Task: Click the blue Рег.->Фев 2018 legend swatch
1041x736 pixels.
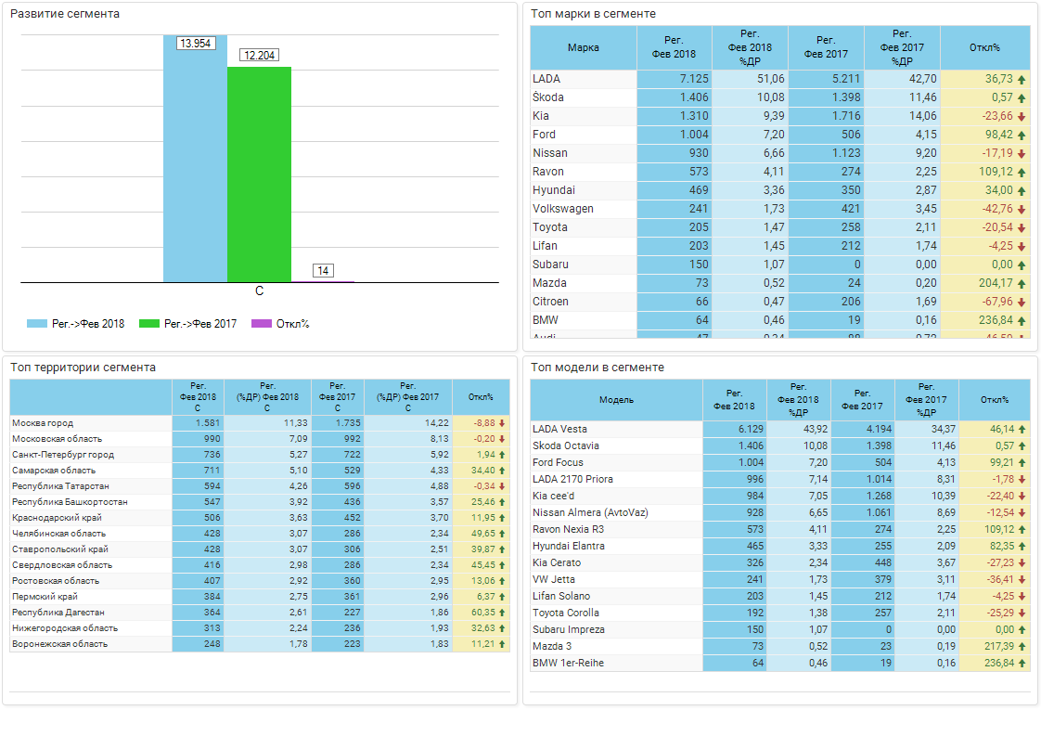Action: click(36, 324)
